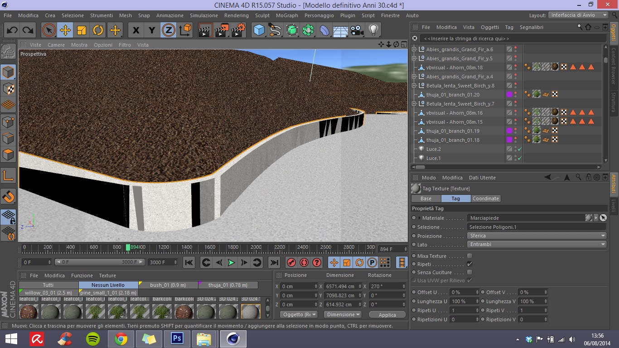
Task: Open Render Settings clapperboard with gear
Action: click(238, 30)
